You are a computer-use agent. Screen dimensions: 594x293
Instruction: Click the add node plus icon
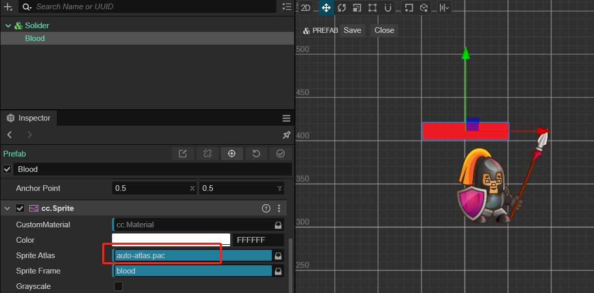(8, 7)
